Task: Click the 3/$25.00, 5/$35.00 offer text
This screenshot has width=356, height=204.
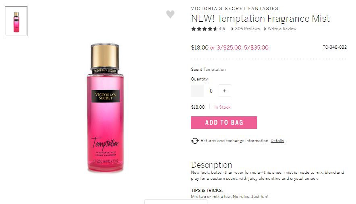Action: (x=239, y=47)
